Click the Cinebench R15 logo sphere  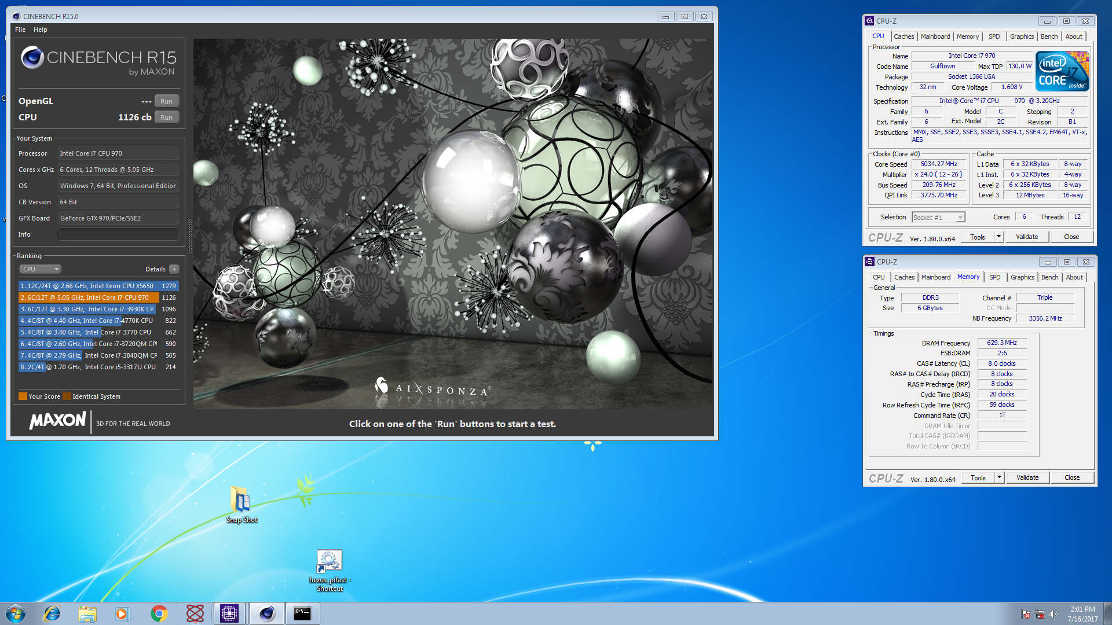[x=32, y=57]
